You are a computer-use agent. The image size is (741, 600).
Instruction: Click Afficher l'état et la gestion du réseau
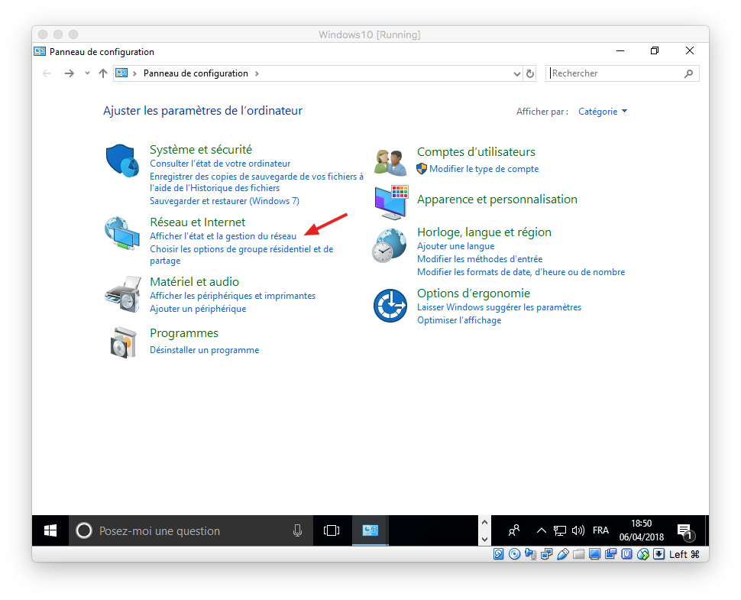pos(223,236)
